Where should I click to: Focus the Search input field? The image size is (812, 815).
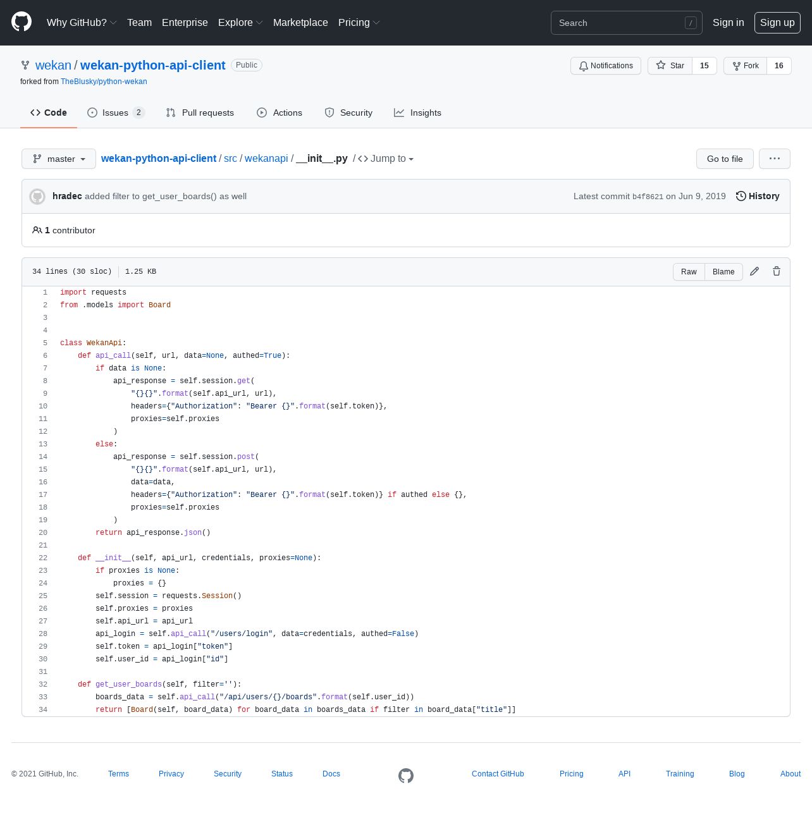point(626,23)
